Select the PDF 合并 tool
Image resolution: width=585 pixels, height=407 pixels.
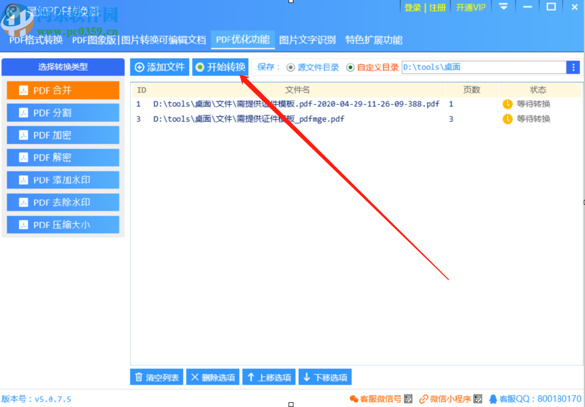click(62, 90)
